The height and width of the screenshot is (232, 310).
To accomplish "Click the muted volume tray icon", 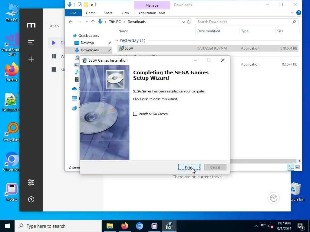I will coord(271,226).
